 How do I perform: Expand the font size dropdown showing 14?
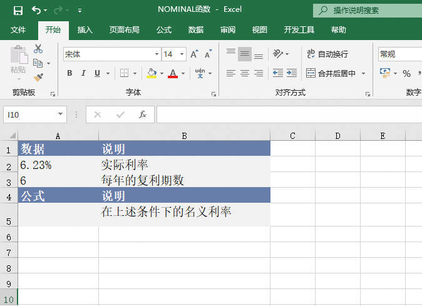click(x=182, y=54)
